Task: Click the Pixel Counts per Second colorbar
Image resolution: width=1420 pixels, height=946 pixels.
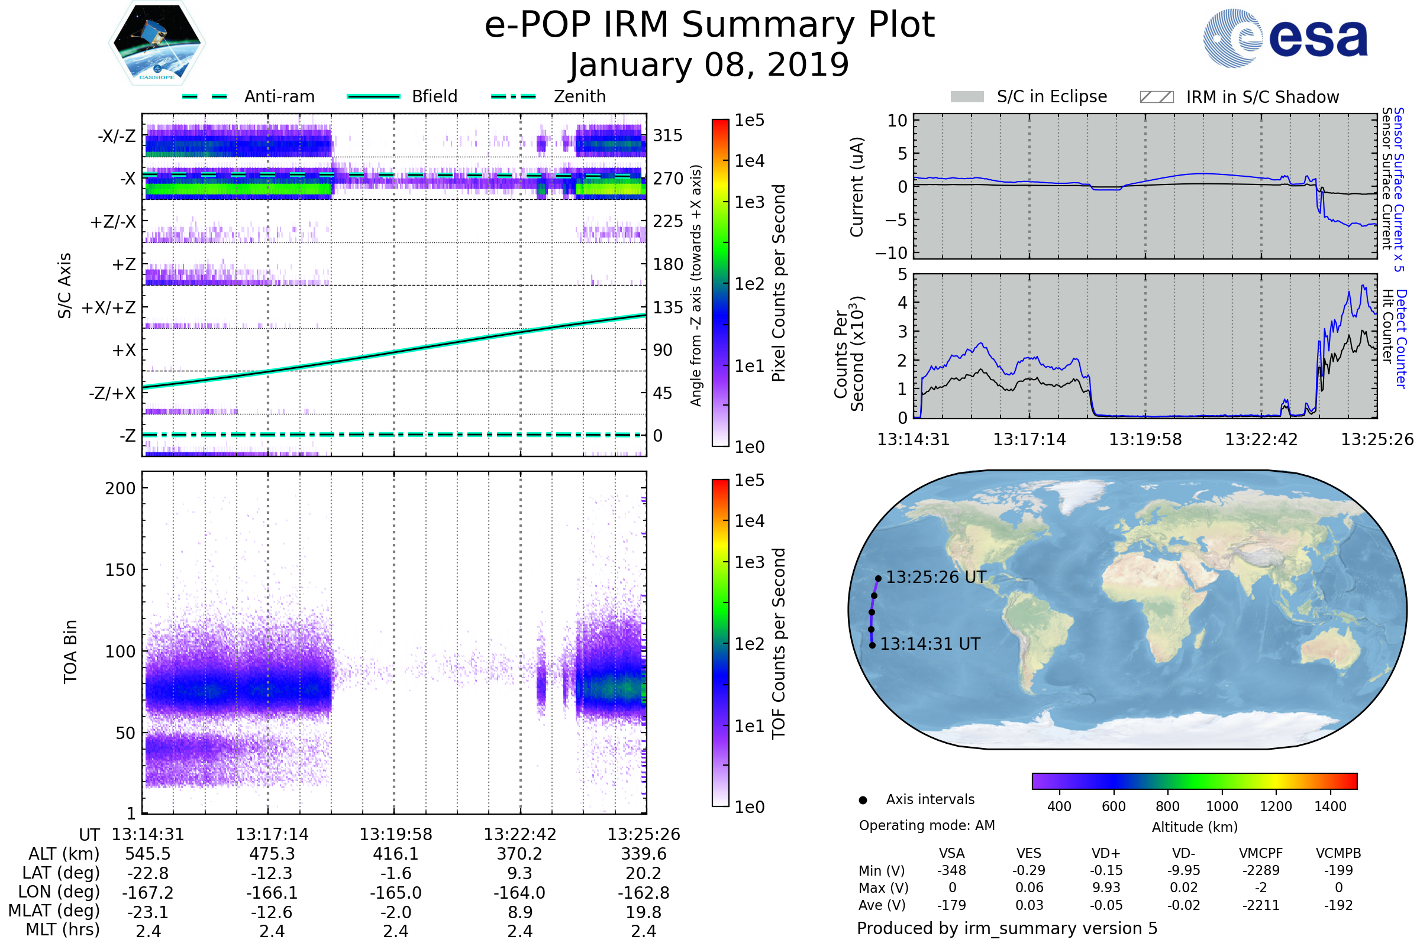Action: pos(720,283)
